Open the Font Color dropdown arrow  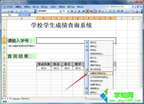click(x=140, y=11)
